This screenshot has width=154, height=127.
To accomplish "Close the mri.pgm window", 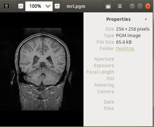I will pos(148,6).
